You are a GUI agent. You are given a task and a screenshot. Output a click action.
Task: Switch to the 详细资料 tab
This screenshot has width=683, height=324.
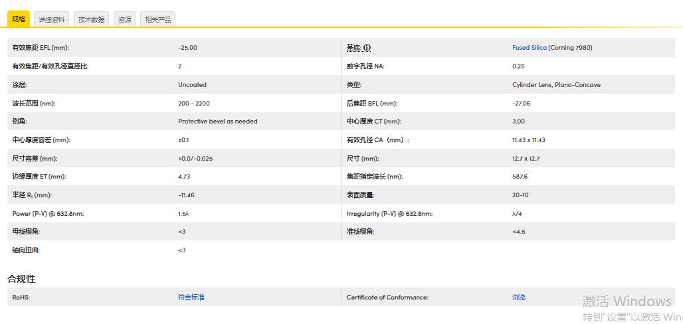[x=52, y=20]
